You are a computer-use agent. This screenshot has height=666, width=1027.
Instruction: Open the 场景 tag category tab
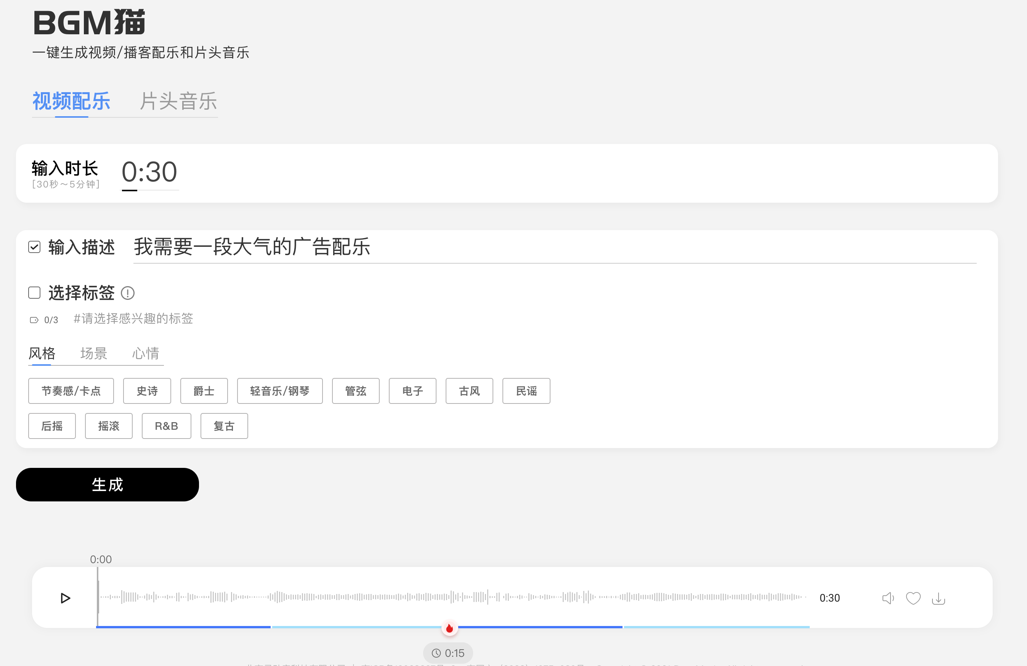[94, 353]
